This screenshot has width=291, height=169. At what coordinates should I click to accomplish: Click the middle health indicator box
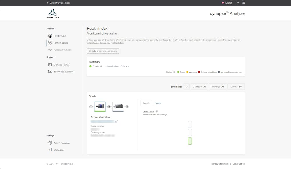(190, 133)
